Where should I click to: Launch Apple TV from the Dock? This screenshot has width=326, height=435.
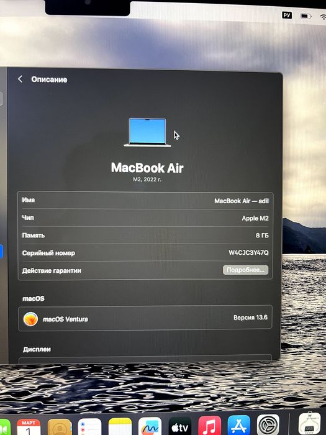tap(180, 427)
